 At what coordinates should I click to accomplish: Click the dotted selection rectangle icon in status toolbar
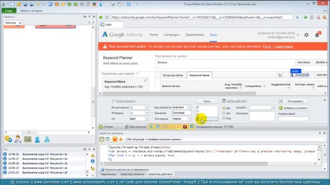[x=165, y=127]
